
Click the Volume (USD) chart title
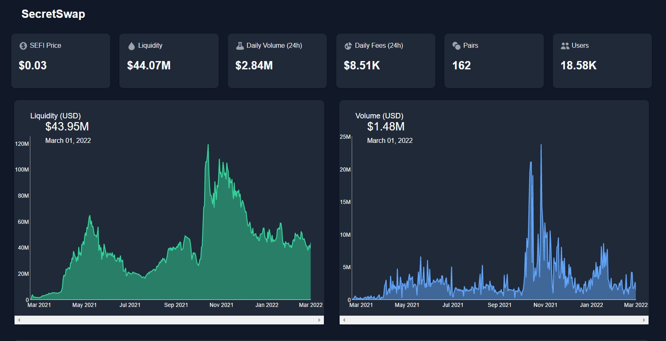(380, 116)
